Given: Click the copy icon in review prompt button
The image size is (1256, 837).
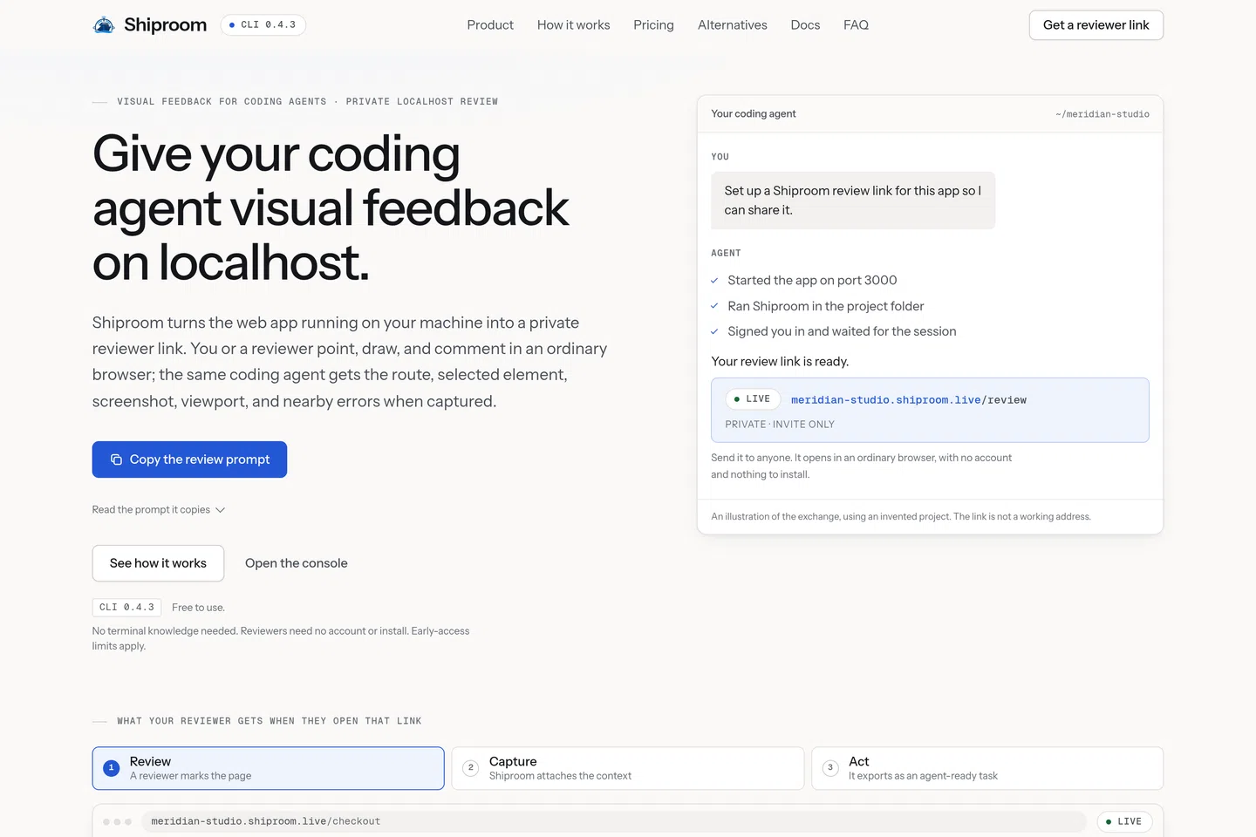Looking at the screenshot, I should [116, 459].
